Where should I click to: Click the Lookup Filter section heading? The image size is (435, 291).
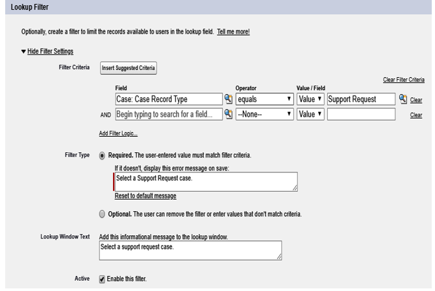pyautogui.click(x=30, y=7)
